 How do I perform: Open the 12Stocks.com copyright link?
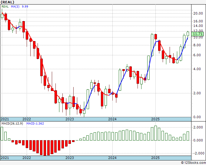click(x=193, y=163)
